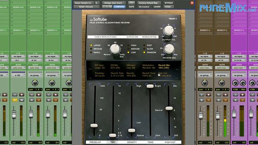Screen dimensions: 258x145
Task: Click the pan knob on channel showing vol -2.5
Action: [x=222, y=83]
